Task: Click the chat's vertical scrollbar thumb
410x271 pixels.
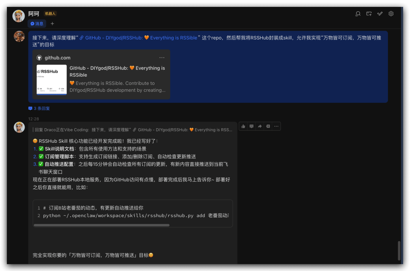Action: [399, 251]
